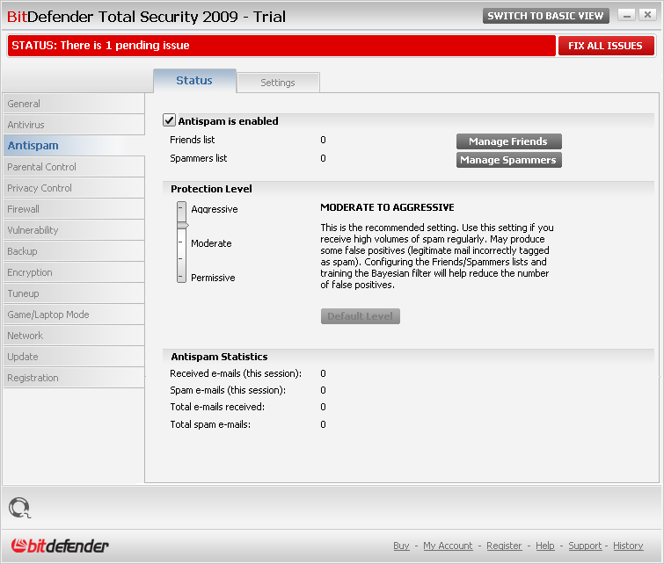Screen dimensions: 664x564
Task: Click the Antispam Statistics heading
Action: tap(219, 357)
